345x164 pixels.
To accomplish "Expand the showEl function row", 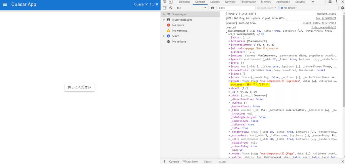I will coord(229,88).
